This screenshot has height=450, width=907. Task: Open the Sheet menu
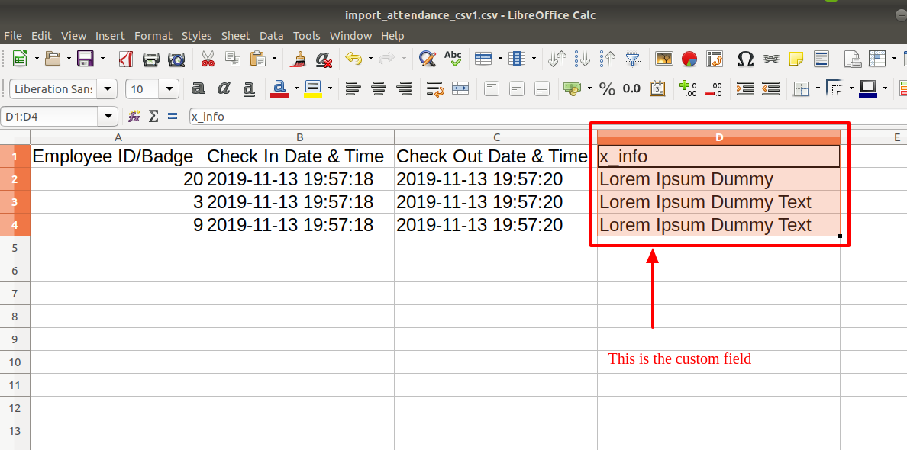pos(235,36)
